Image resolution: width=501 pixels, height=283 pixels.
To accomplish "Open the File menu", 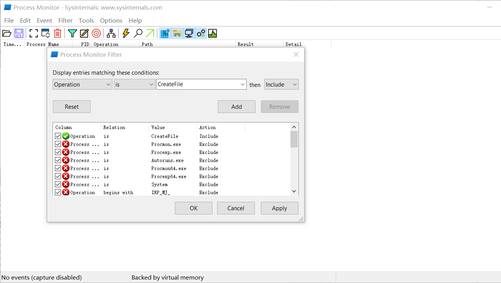I will click(9, 20).
